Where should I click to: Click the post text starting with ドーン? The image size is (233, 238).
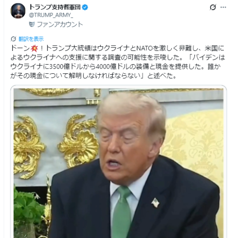[117, 62]
